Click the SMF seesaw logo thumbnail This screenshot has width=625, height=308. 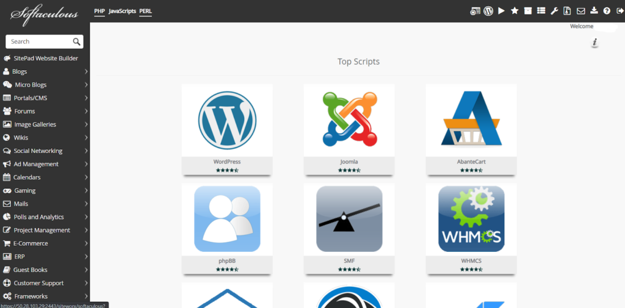(349, 219)
